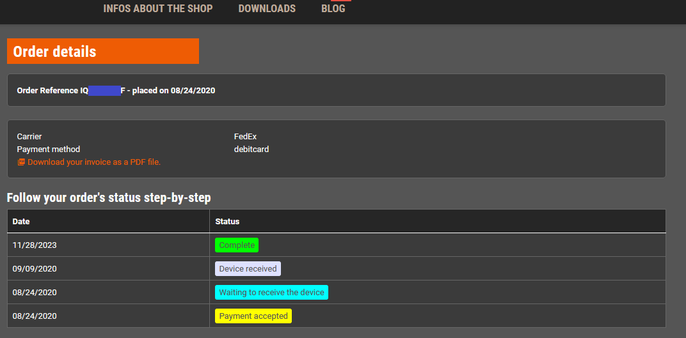Click the Status column header
Viewport: 686px width, 338px height.
click(227, 222)
